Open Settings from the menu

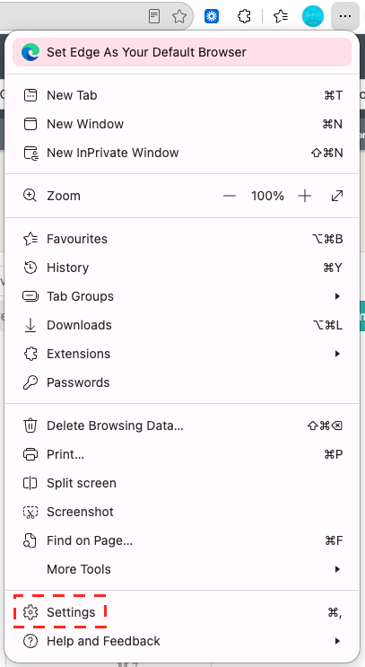pyautogui.click(x=182, y=612)
